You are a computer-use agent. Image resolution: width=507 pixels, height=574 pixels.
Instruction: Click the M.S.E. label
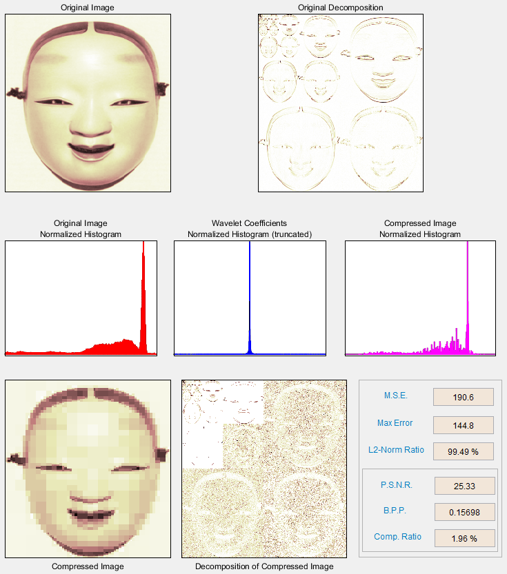(396, 396)
